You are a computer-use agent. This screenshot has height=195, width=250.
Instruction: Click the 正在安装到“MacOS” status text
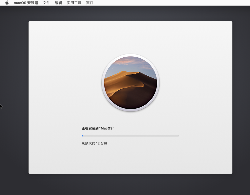(x=98, y=128)
